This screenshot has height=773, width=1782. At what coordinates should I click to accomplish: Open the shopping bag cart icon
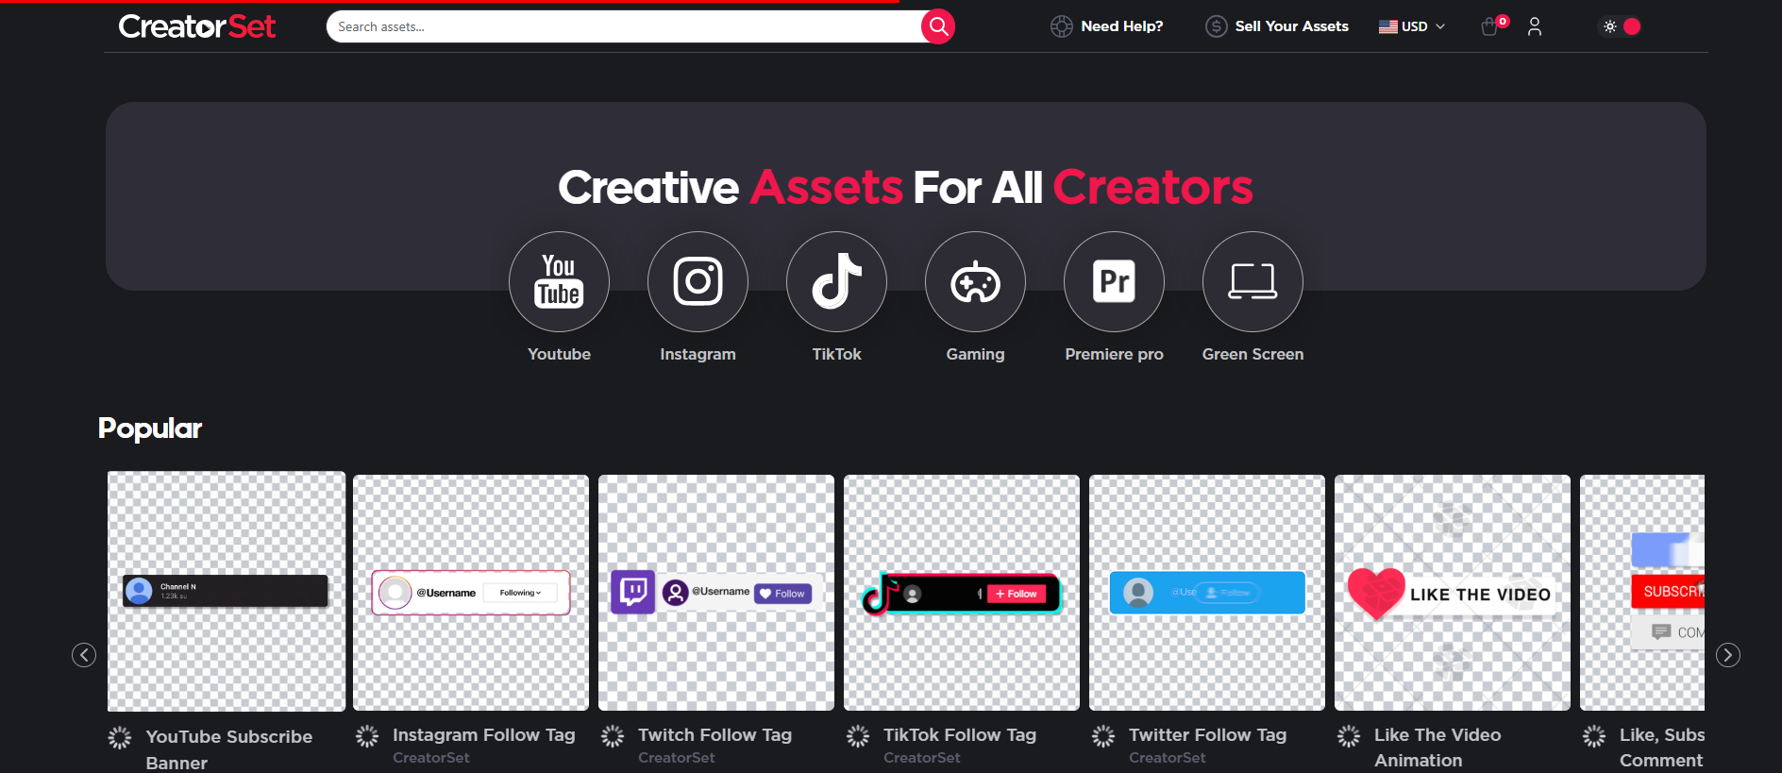(1489, 26)
